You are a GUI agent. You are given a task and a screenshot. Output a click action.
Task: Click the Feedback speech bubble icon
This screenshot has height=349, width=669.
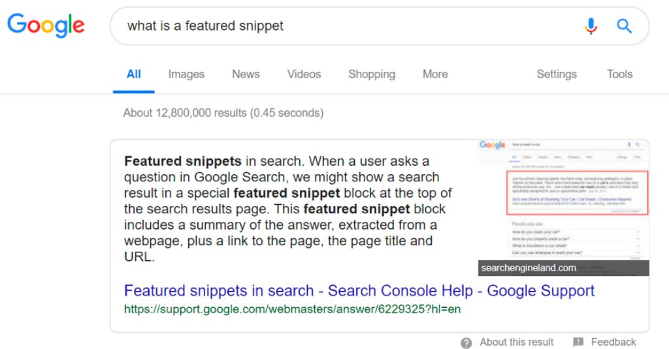tap(578, 342)
